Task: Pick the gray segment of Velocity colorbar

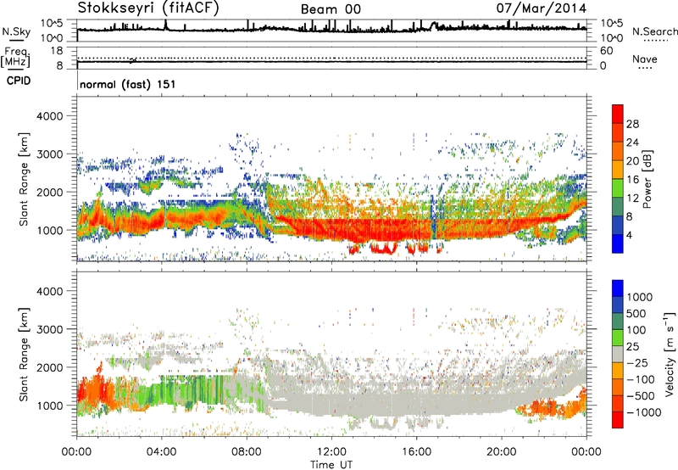Action: pos(618,355)
